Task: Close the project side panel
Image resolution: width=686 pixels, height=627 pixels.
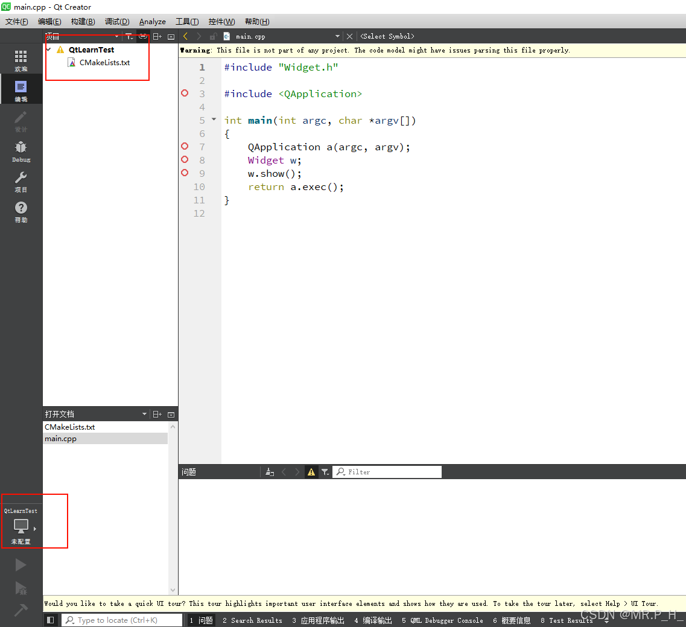Action: coord(171,37)
